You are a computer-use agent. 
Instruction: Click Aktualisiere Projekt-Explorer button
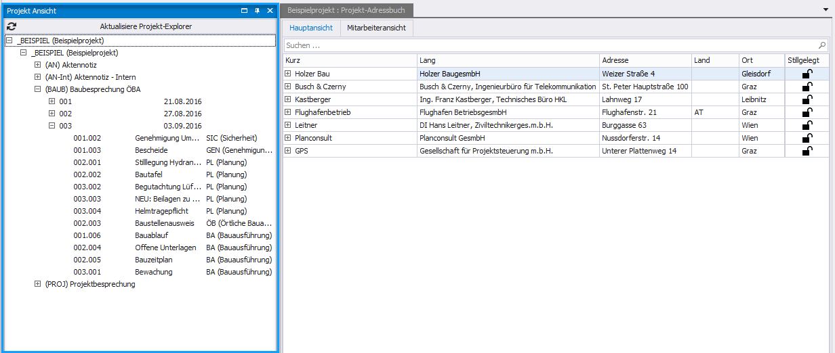tap(146, 26)
